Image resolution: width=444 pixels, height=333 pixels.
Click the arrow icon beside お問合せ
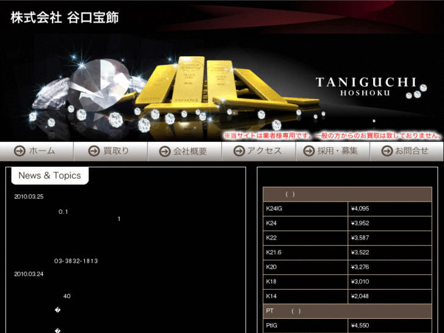pos(387,151)
